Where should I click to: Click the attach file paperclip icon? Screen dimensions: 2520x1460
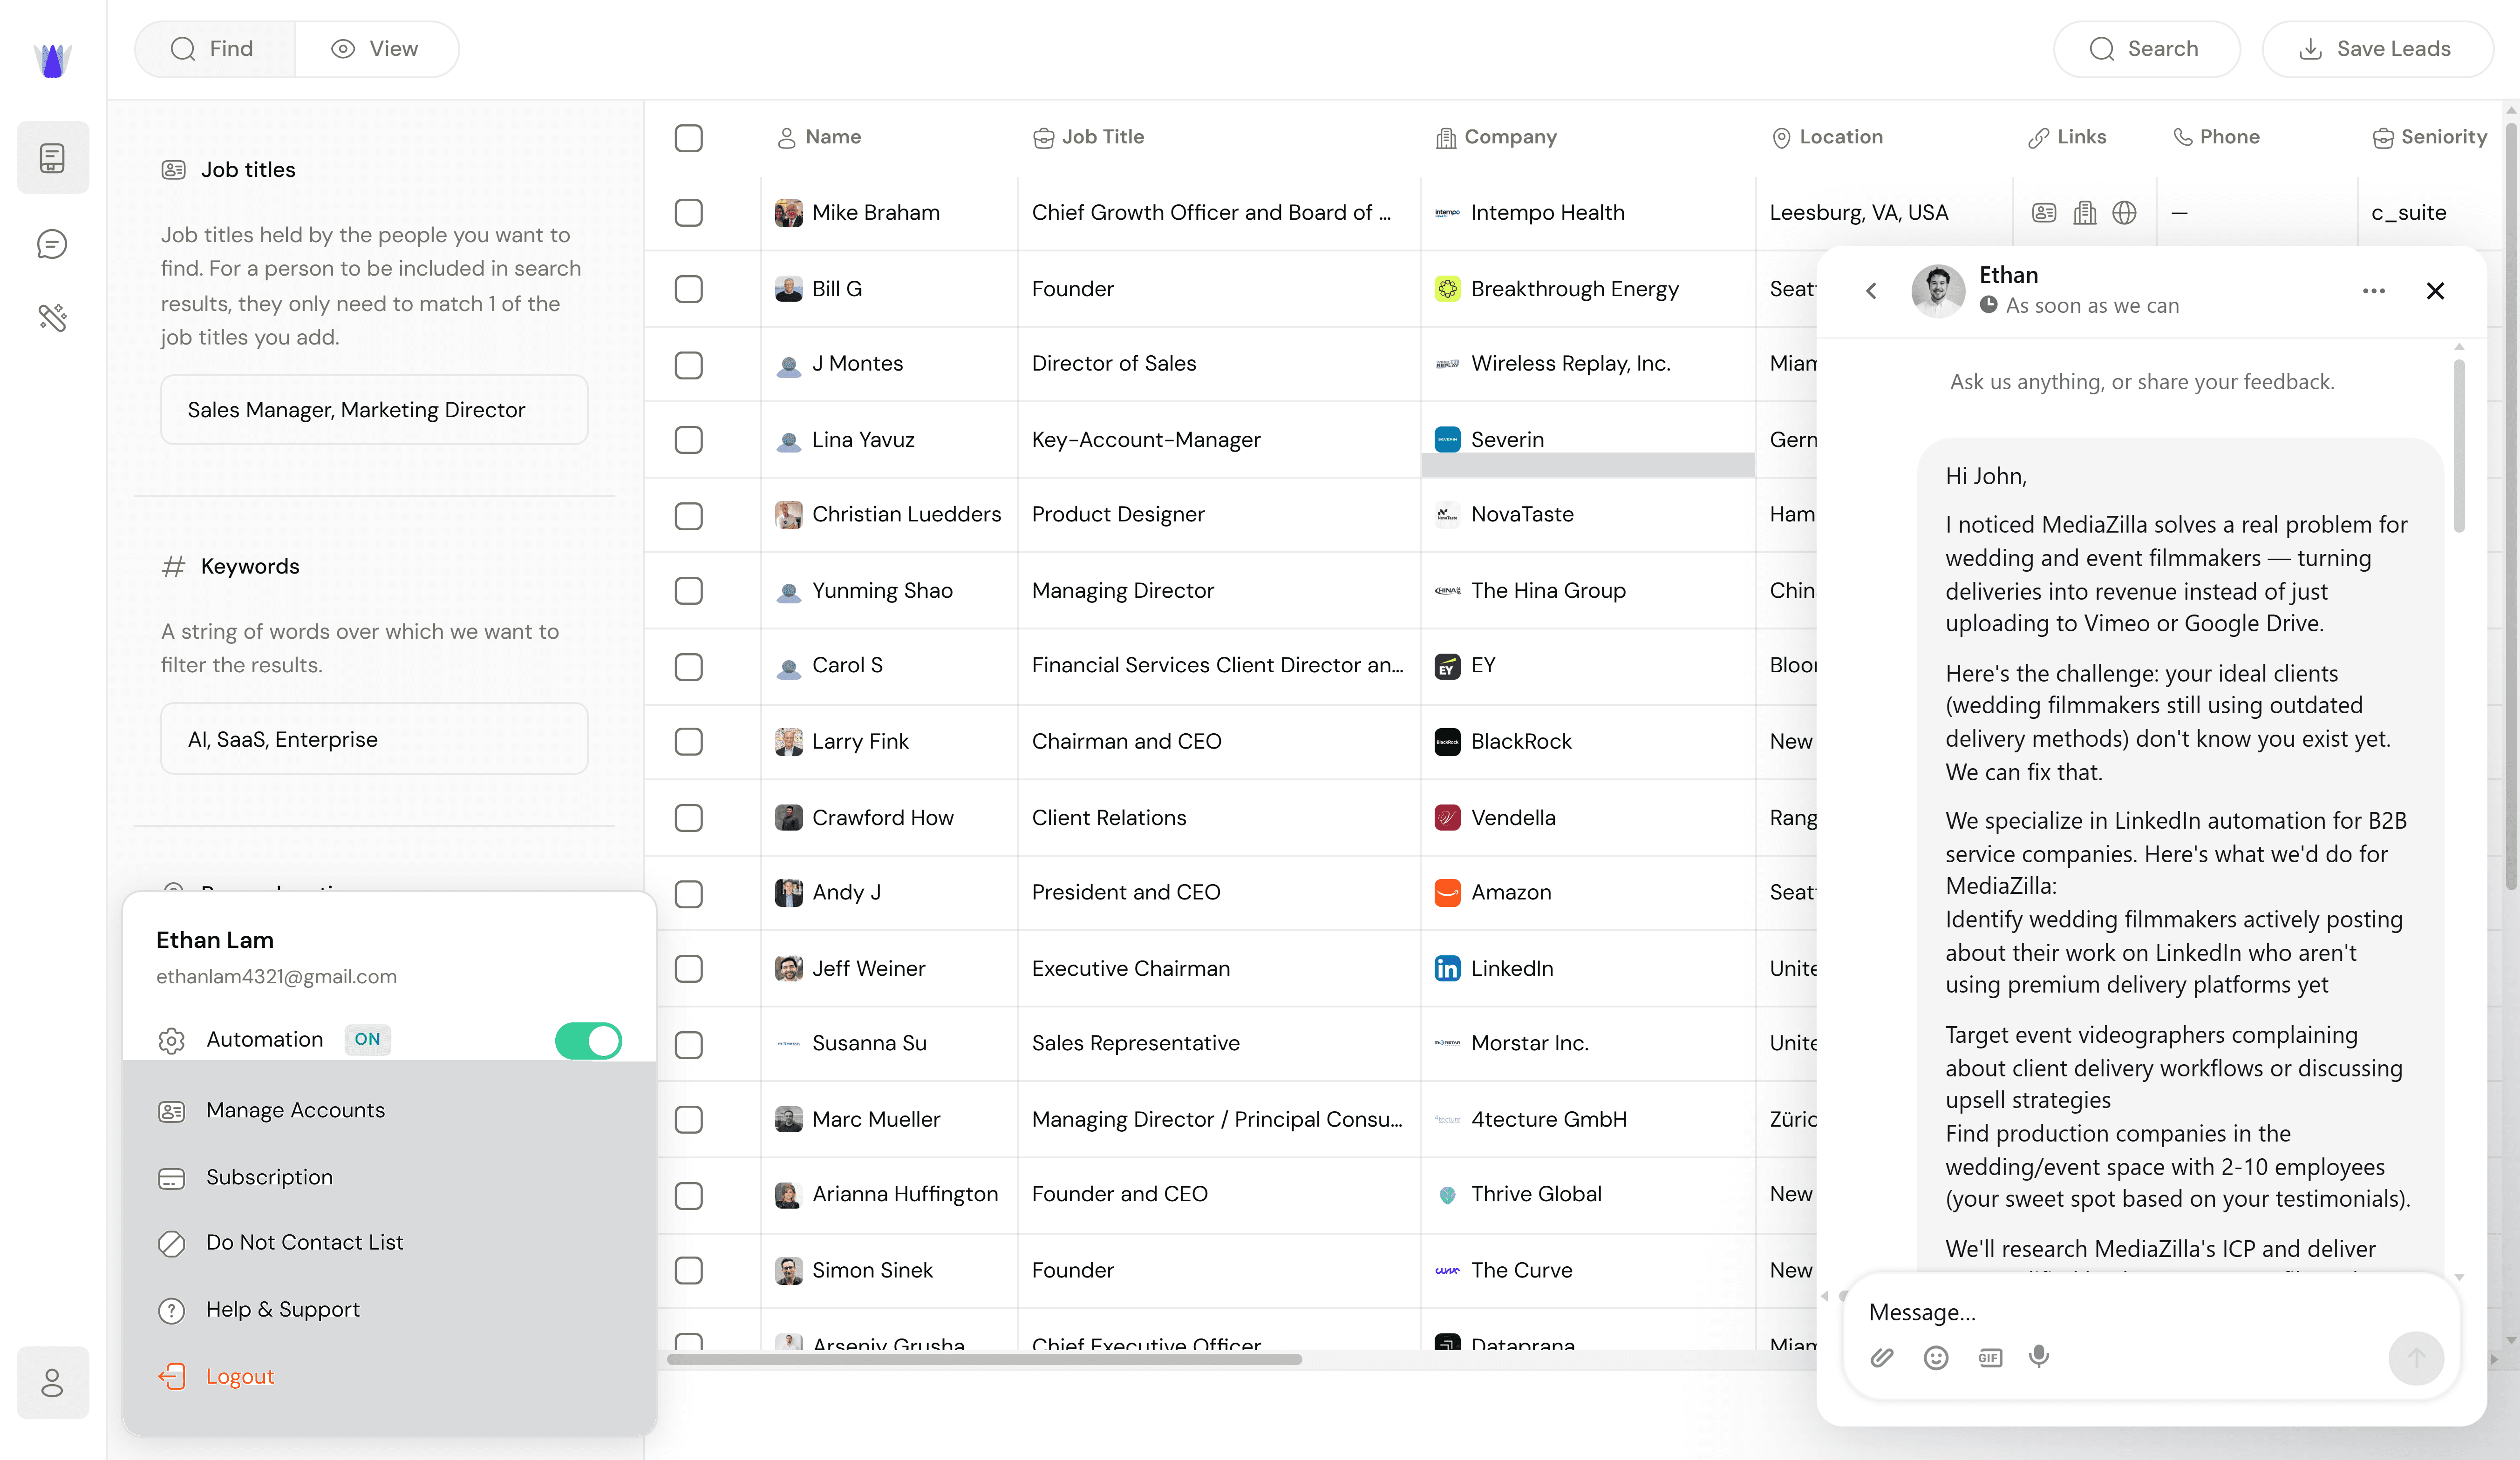point(1881,1357)
